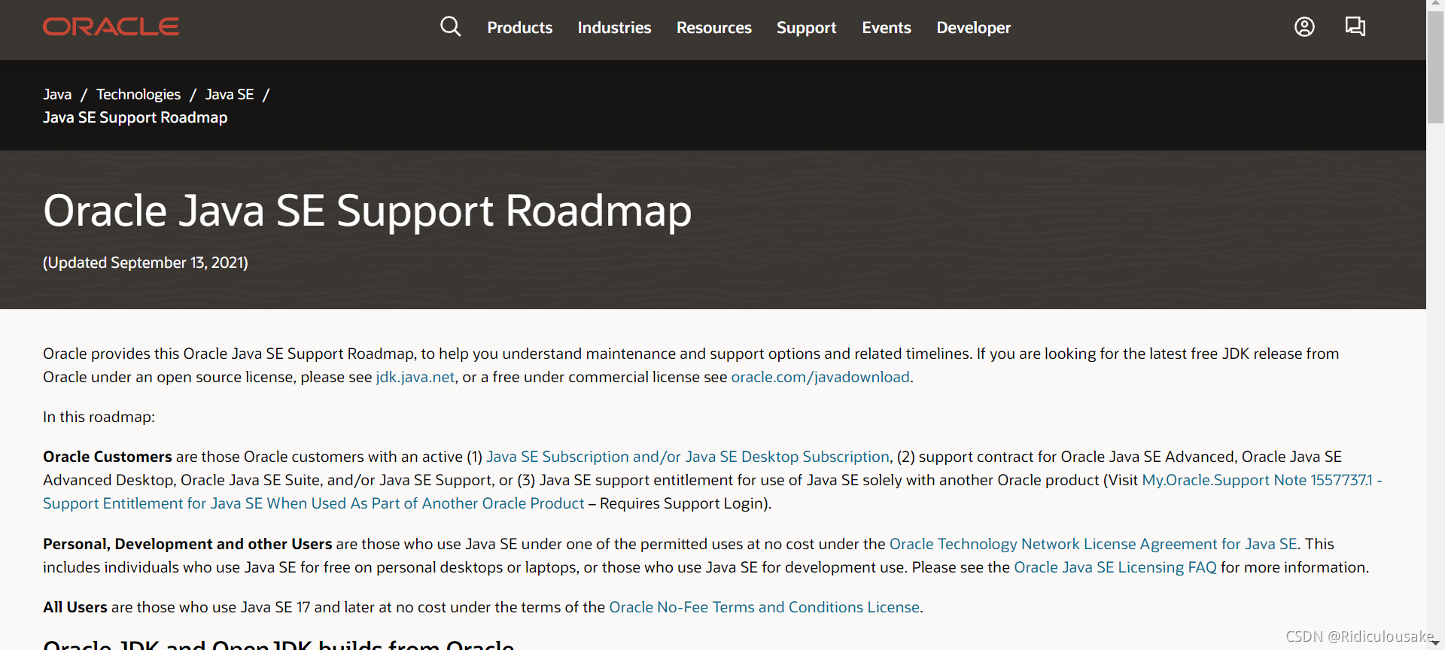Click the page vertical scrollbar thumb
The image size is (1445, 650).
click(x=1436, y=66)
